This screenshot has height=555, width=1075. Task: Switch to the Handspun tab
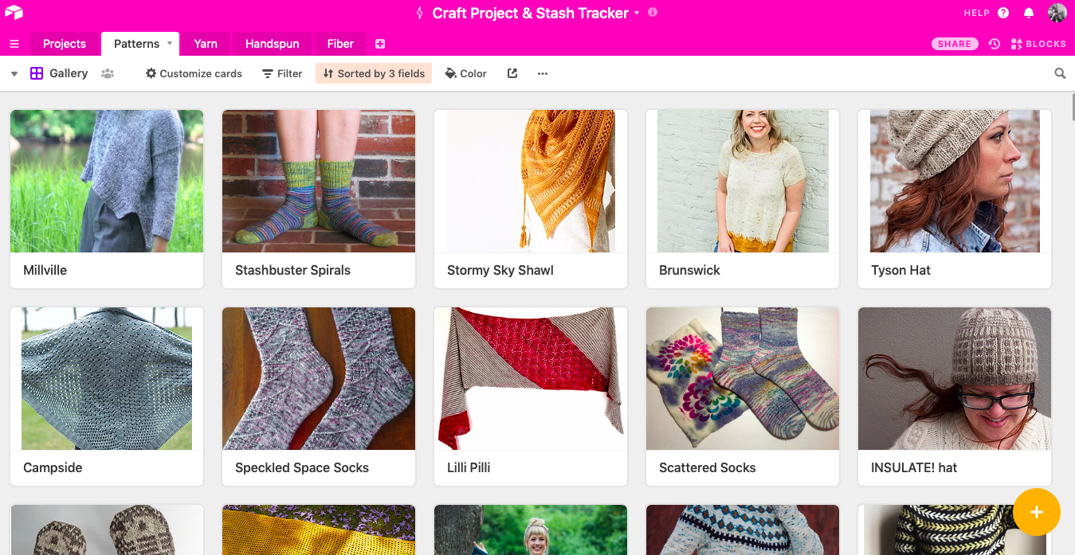click(272, 44)
